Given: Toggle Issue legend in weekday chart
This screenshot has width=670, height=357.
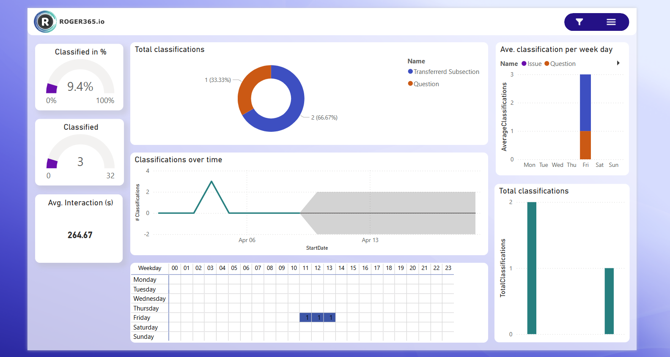Looking at the screenshot, I should [x=531, y=64].
